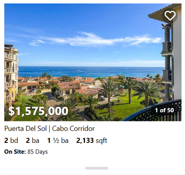Open the listing photo of the ocean view
This screenshot has height=175, width=185.
point(93,62)
